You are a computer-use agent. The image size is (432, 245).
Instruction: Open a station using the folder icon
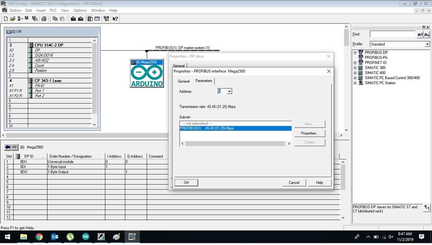(x=13, y=19)
